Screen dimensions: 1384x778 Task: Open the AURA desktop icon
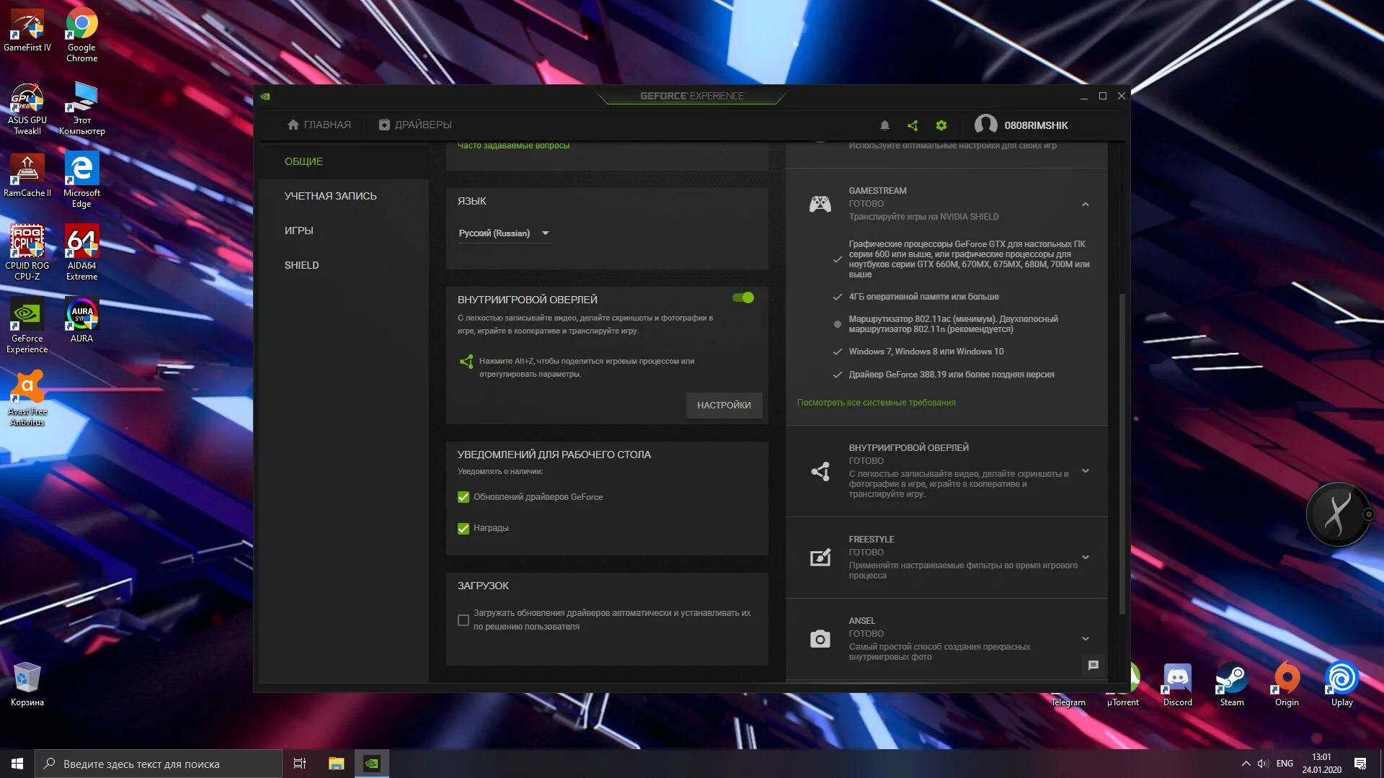[81, 320]
